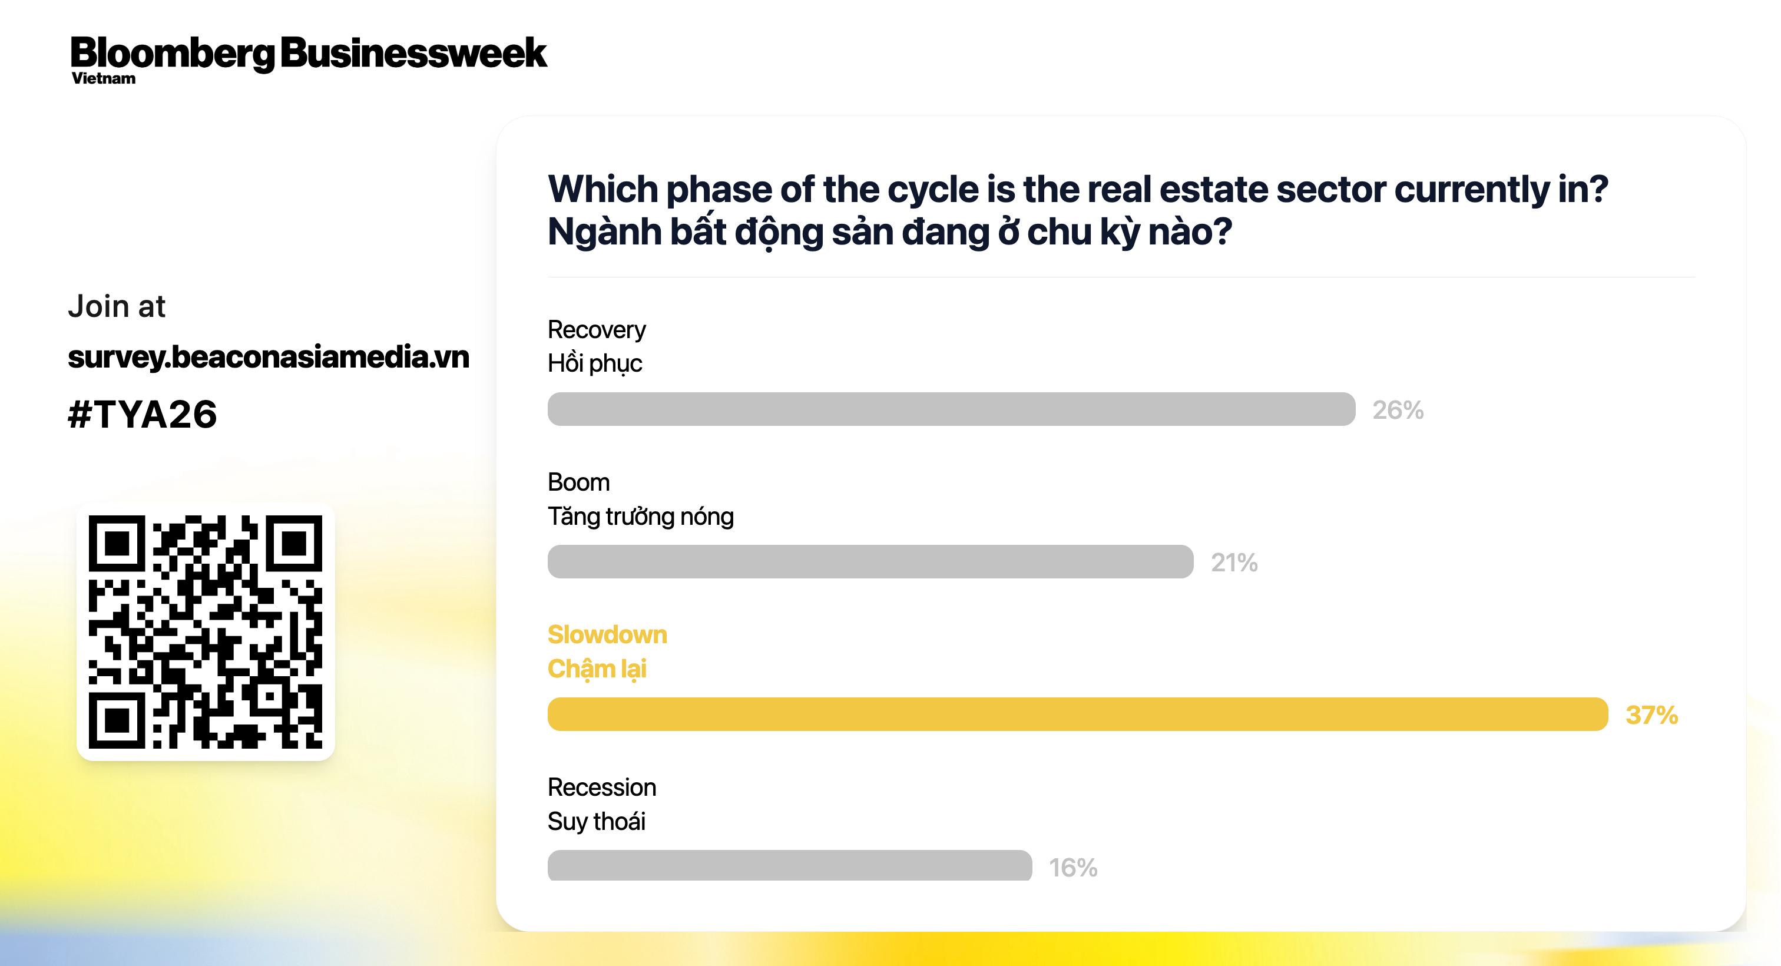Click the Vietnam label under the logo
The image size is (1781, 966).
point(103,79)
